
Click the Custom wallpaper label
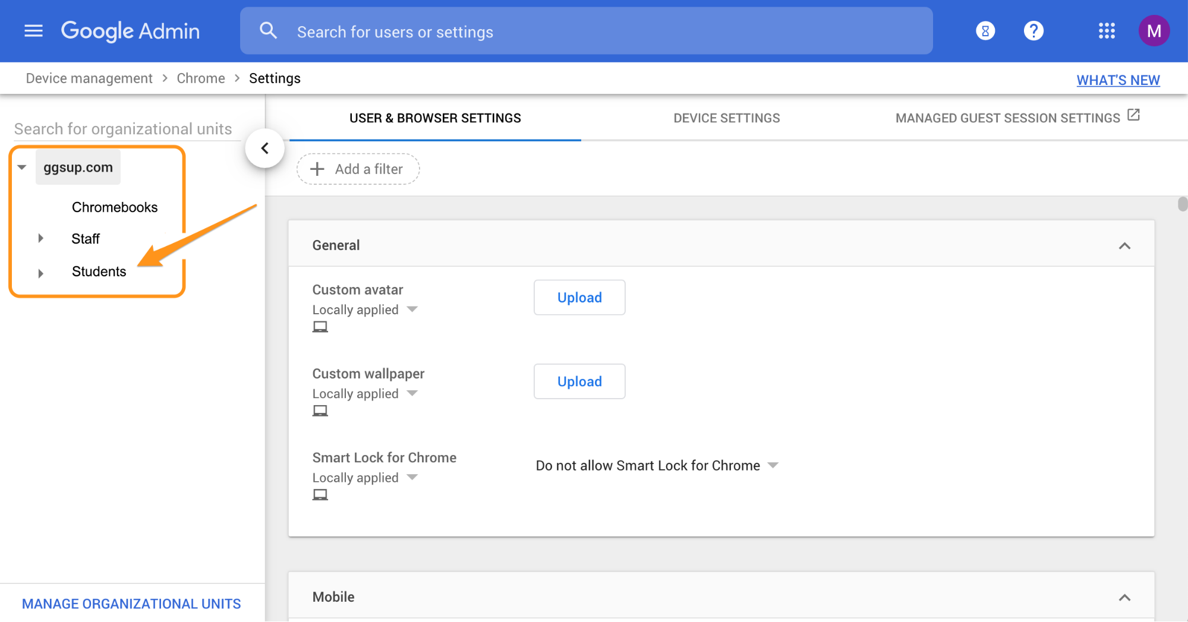pyautogui.click(x=368, y=374)
